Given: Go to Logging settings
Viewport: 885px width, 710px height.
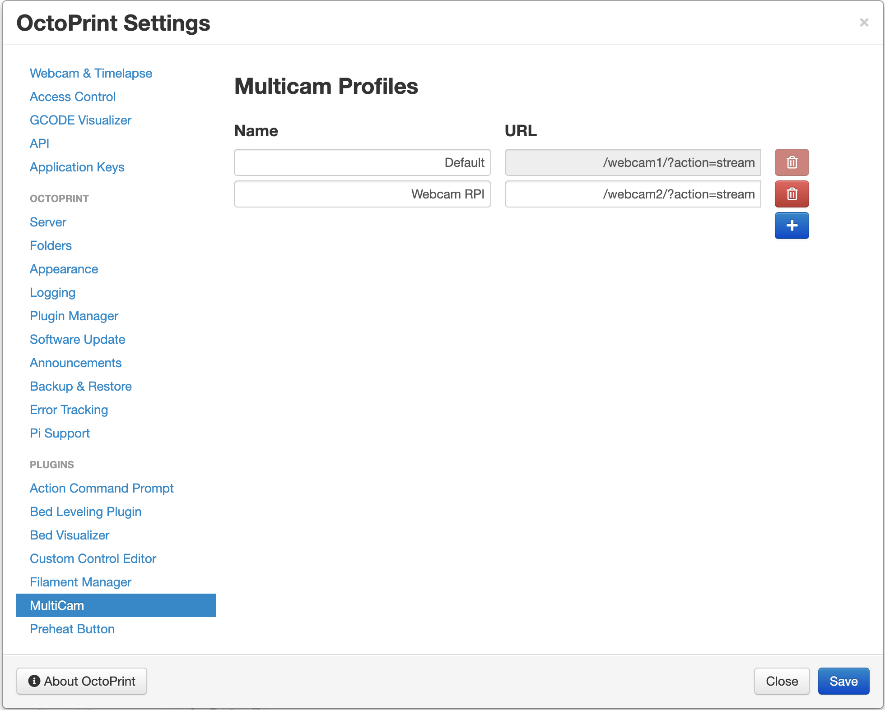Looking at the screenshot, I should pos(52,292).
